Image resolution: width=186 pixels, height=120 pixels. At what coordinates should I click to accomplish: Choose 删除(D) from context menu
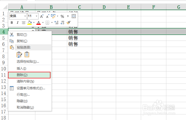[29, 75]
